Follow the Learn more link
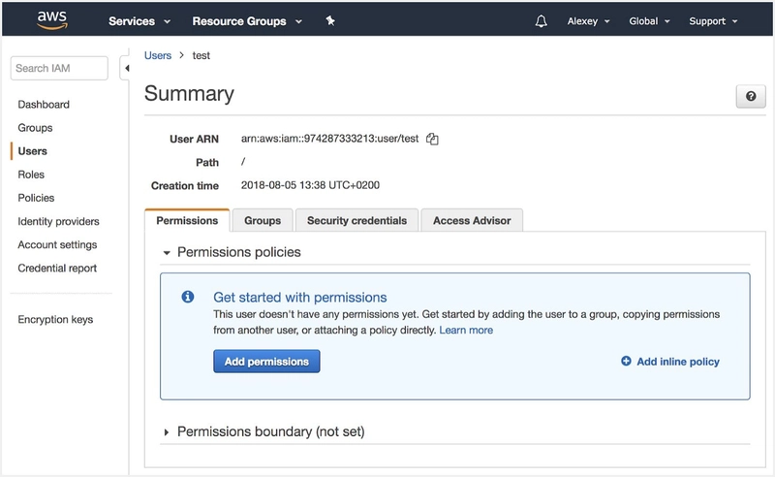 click(x=466, y=331)
